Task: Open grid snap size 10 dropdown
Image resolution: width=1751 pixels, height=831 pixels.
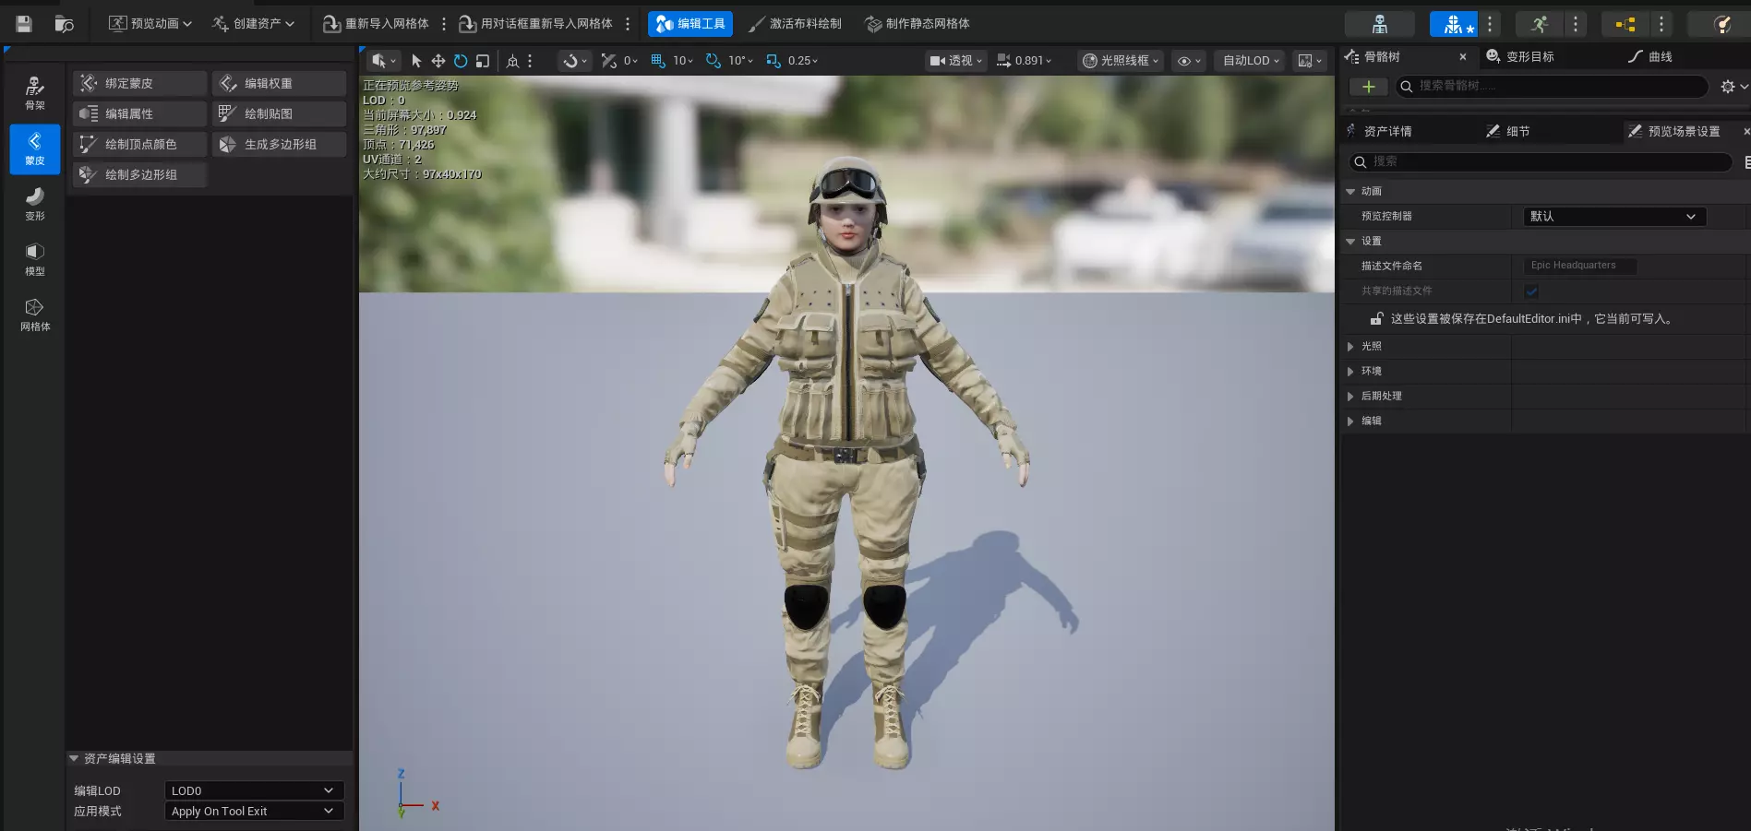Action: [683, 61]
